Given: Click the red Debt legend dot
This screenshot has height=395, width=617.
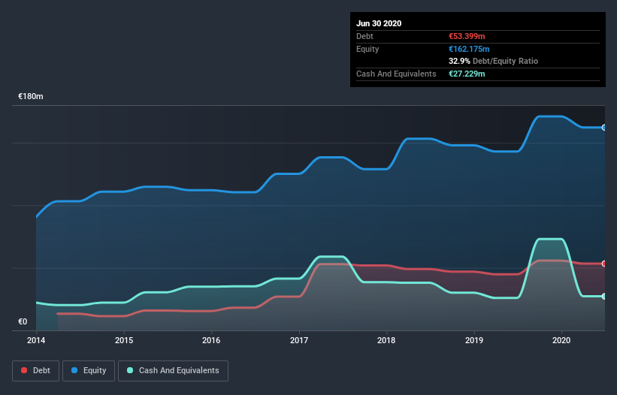Looking at the screenshot, I should (24, 370).
